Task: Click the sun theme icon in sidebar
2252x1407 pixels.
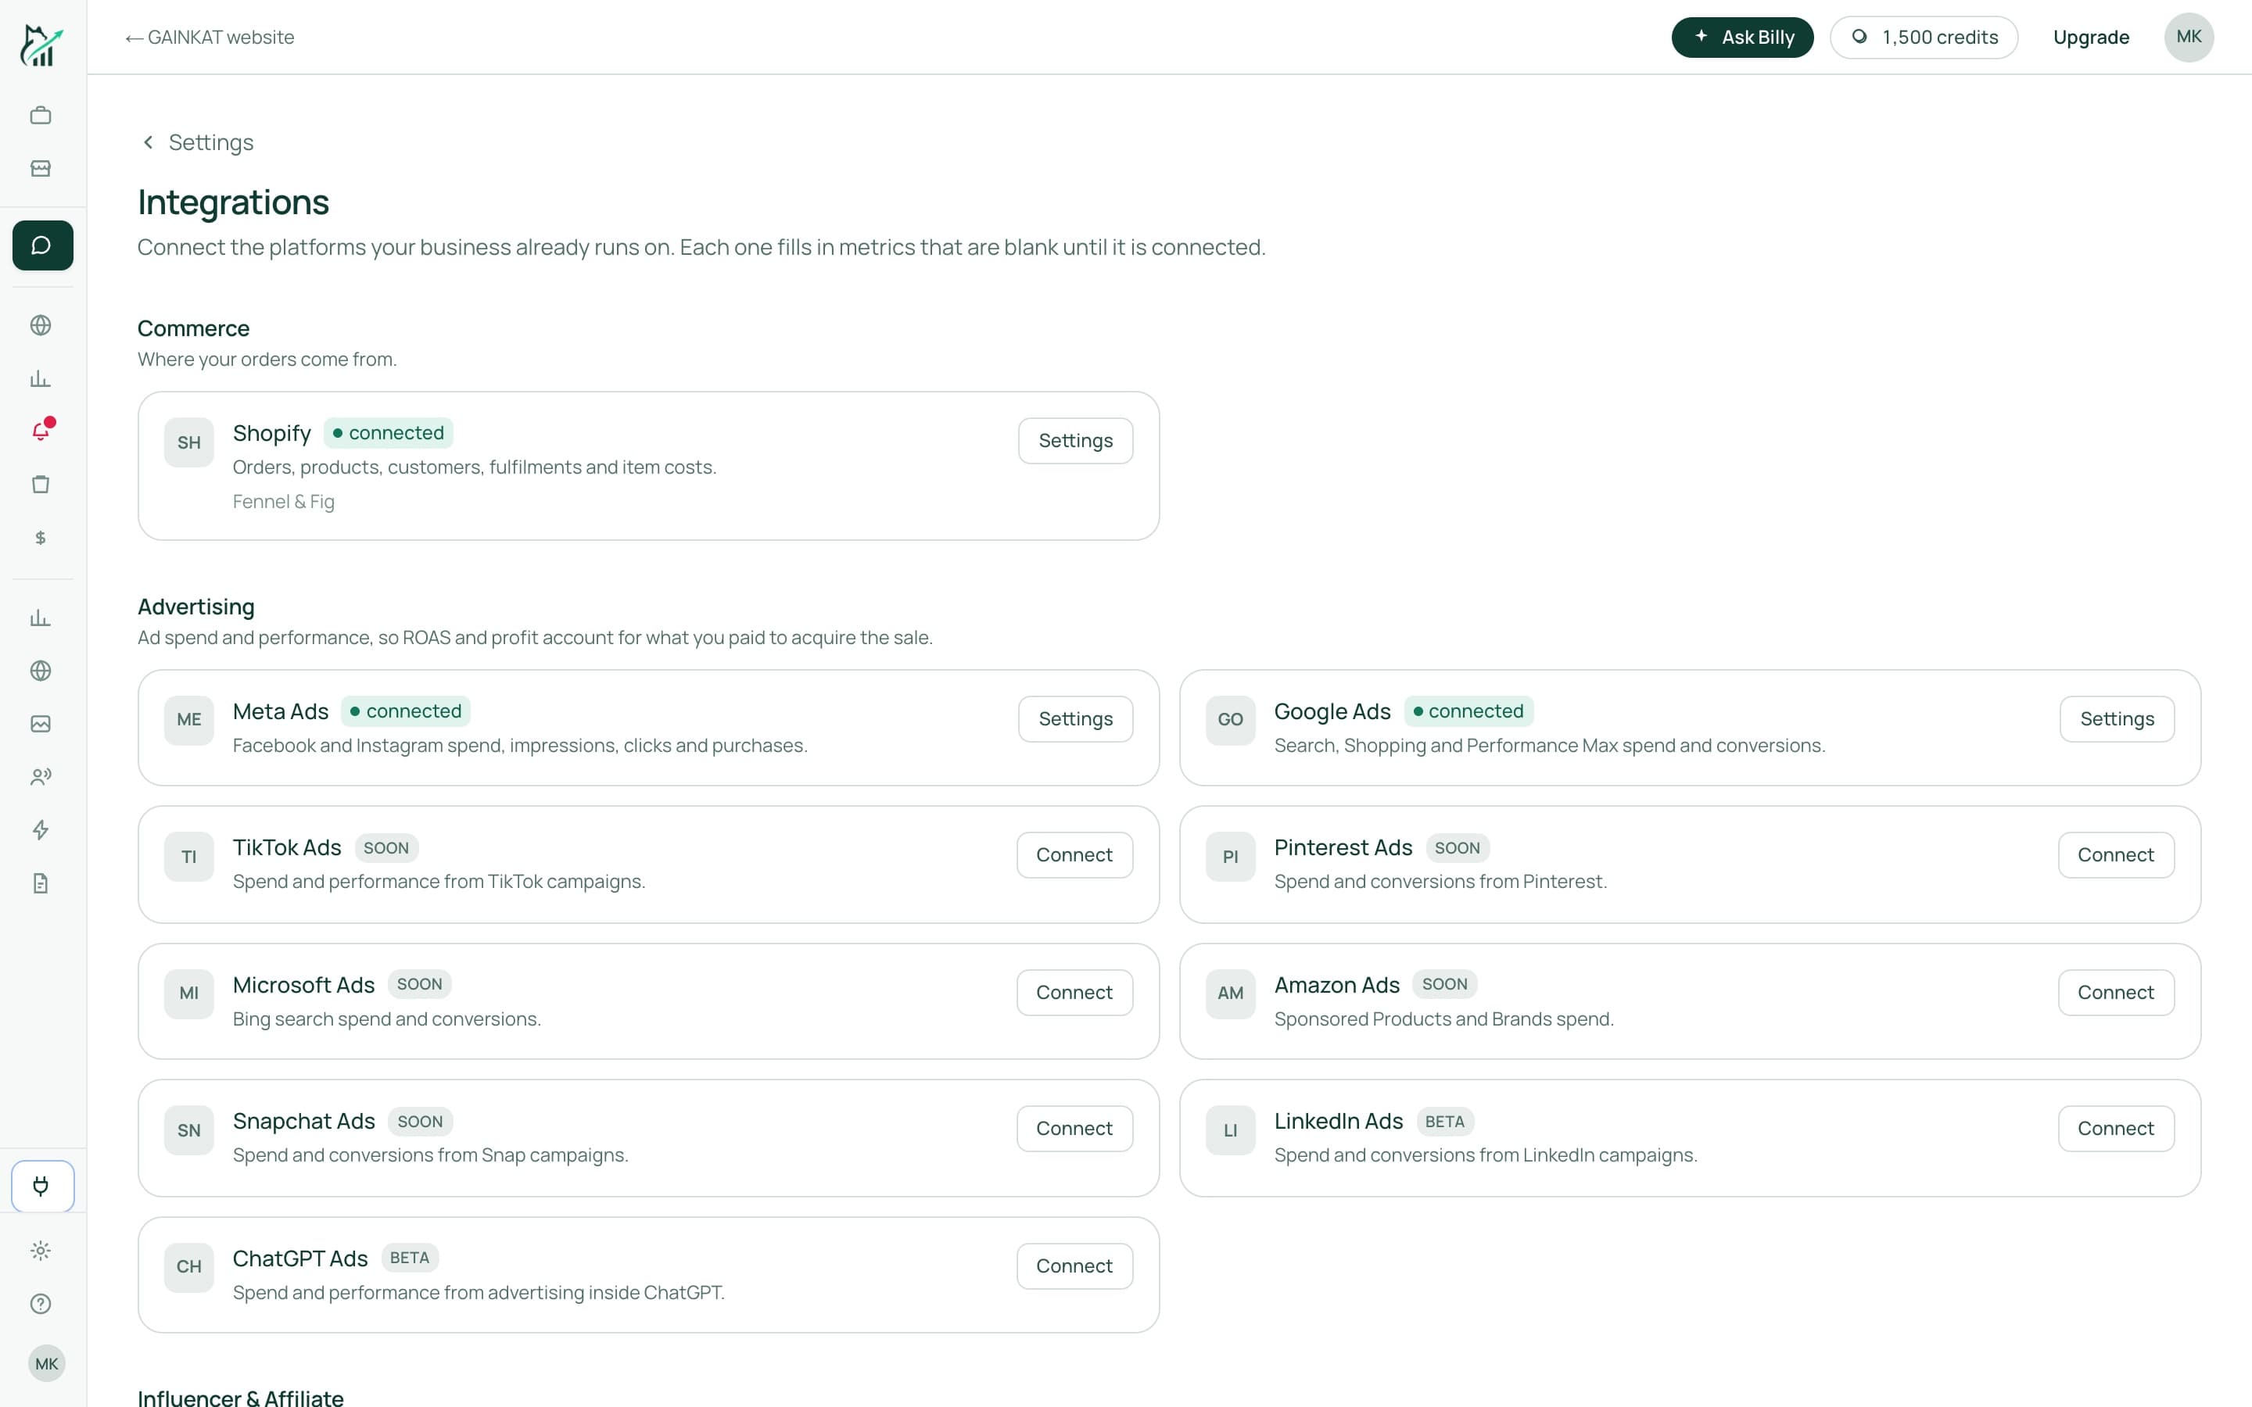Action: [41, 1251]
